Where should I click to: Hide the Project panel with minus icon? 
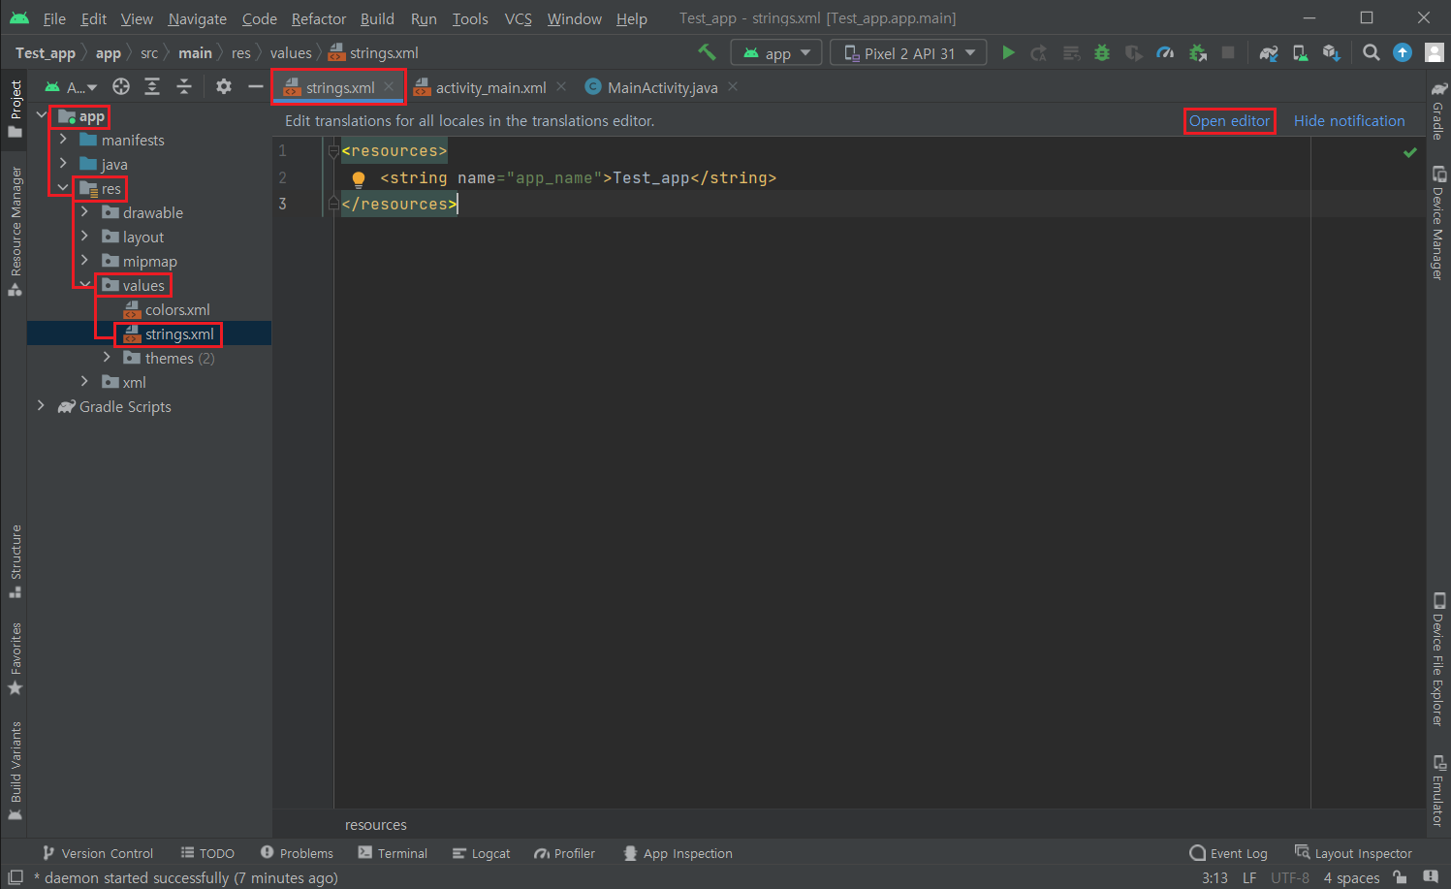tap(256, 86)
